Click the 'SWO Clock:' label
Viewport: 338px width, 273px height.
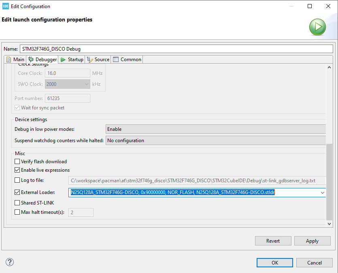tap(30, 84)
